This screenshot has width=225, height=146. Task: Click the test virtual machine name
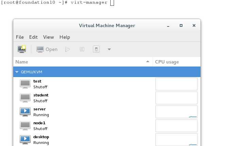tap(37, 81)
